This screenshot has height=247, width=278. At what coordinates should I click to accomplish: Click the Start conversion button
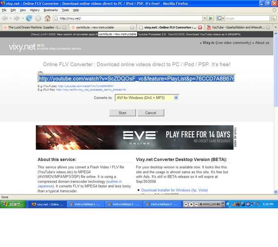(x=122, y=113)
